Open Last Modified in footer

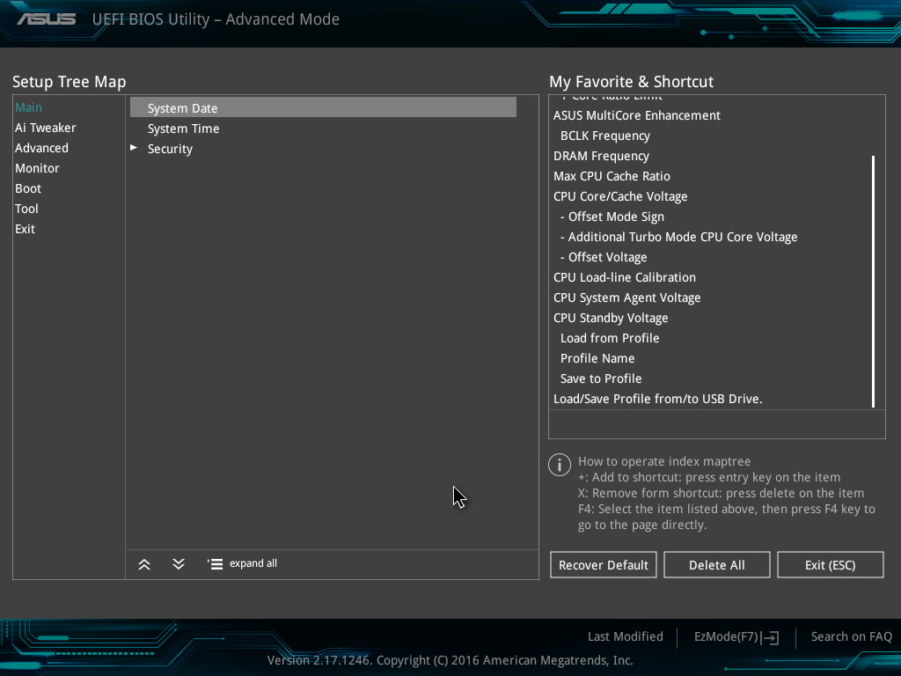click(x=626, y=636)
